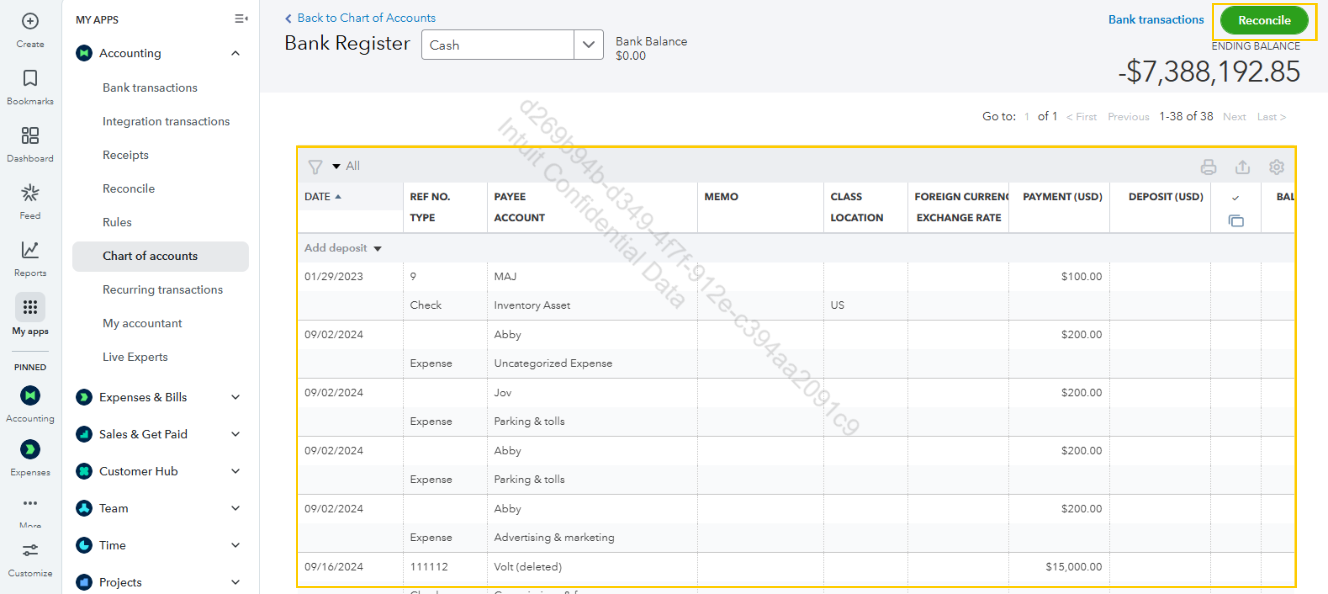1328x594 pixels.
Task: Expand Expenses & Bills section
Action: (236, 397)
